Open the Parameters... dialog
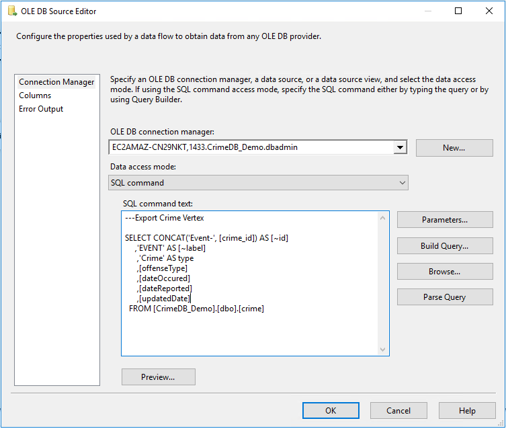Viewport: 506px width, 429px height. (x=444, y=220)
